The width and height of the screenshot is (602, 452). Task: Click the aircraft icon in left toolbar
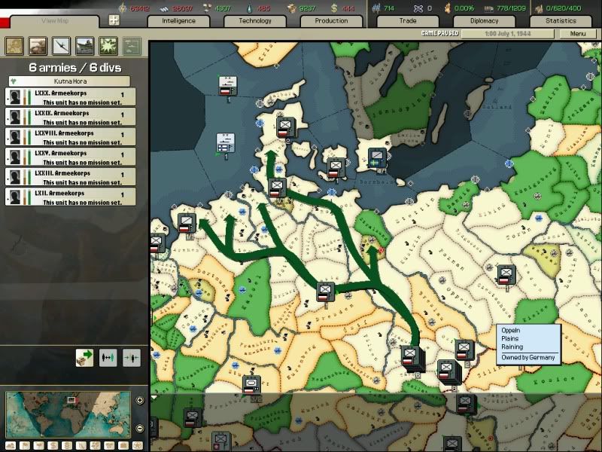[61, 47]
